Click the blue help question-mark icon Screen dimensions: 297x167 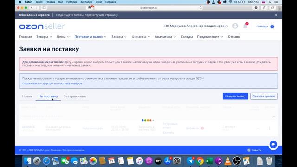click(272, 26)
